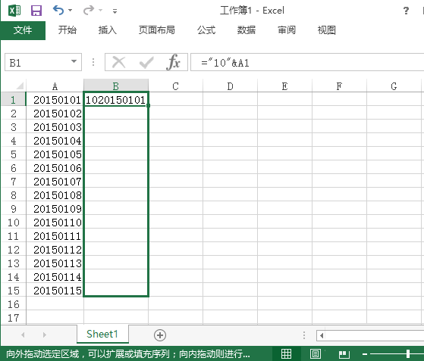Switch to Page Break Preview
424x361 pixels.
[344, 353]
